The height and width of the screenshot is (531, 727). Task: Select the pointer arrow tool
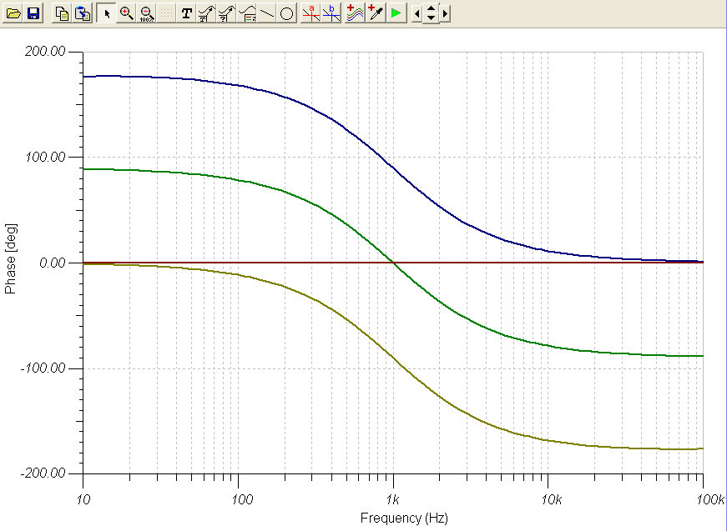[x=107, y=13]
